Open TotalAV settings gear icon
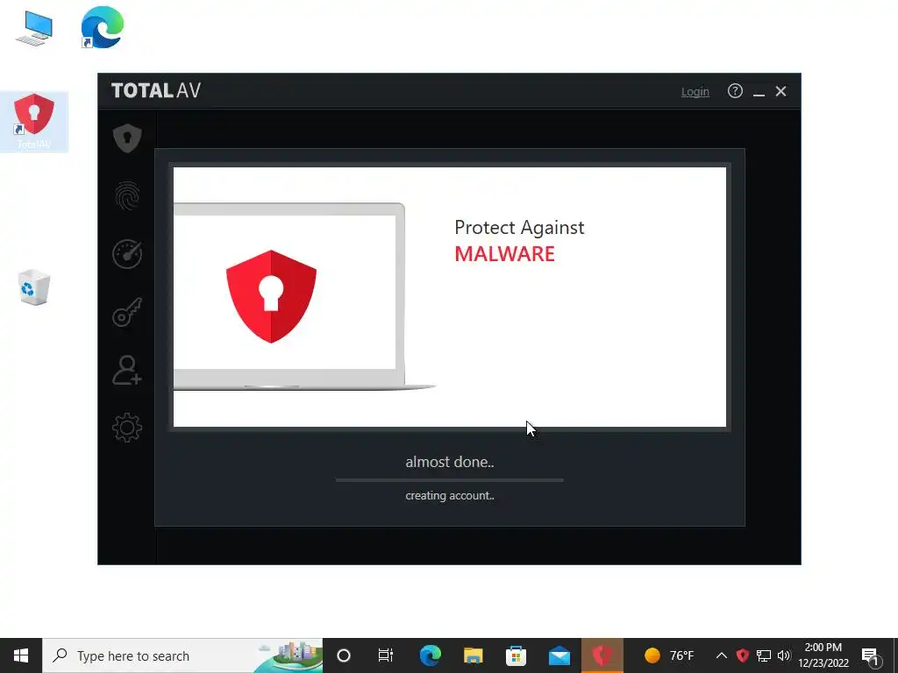898x673 pixels. pos(127,428)
